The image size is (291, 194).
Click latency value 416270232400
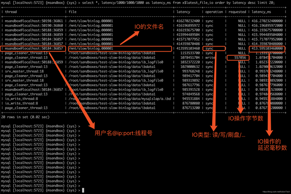tap(188, 21)
